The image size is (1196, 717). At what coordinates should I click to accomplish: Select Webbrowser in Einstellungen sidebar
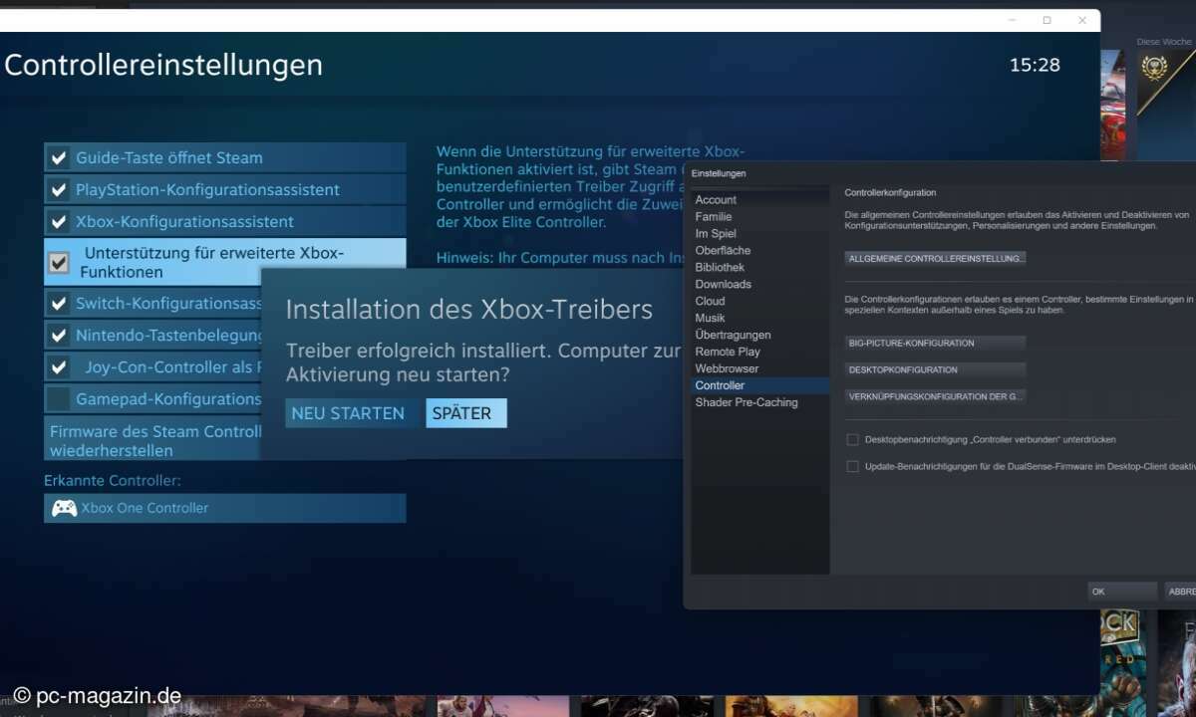tap(727, 369)
